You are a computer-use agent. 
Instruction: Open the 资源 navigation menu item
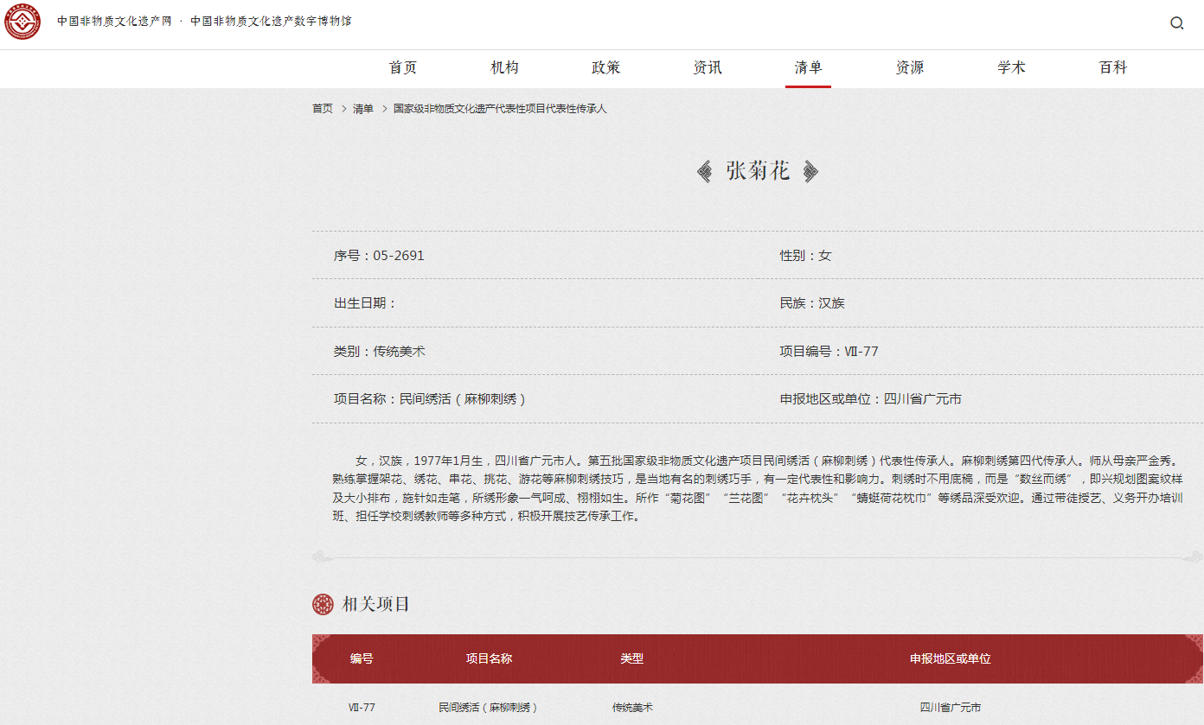[910, 68]
